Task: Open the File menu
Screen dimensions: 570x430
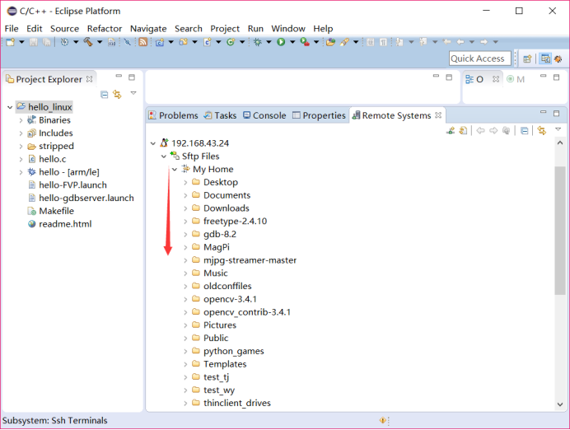Action: [x=12, y=29]
